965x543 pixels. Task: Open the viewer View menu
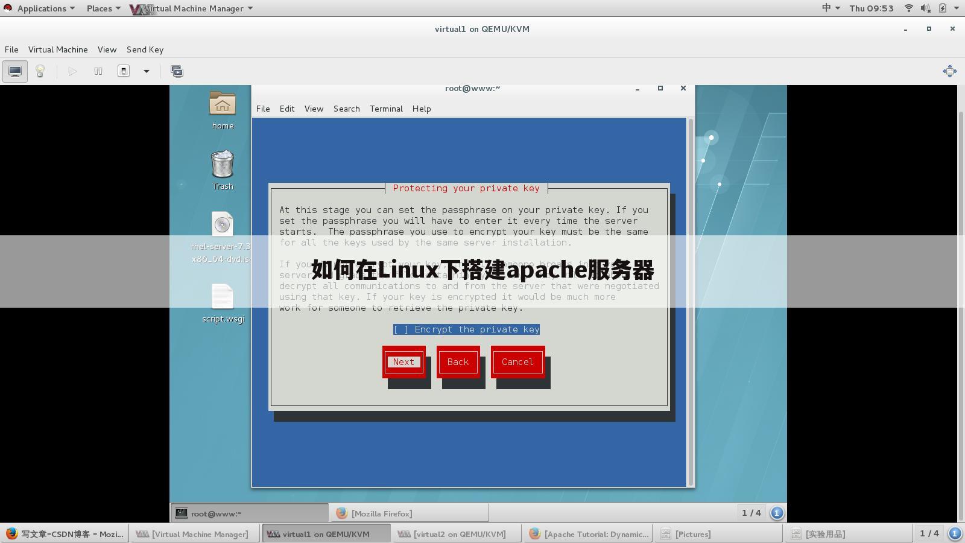[107, 49]
